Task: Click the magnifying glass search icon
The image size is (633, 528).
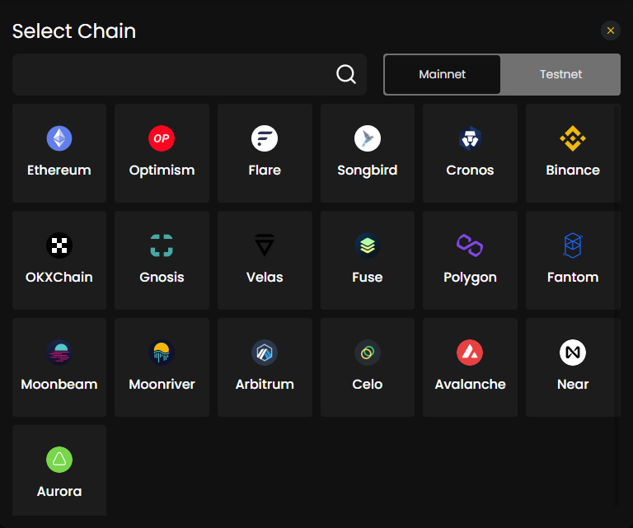Action: coord(346,74)
